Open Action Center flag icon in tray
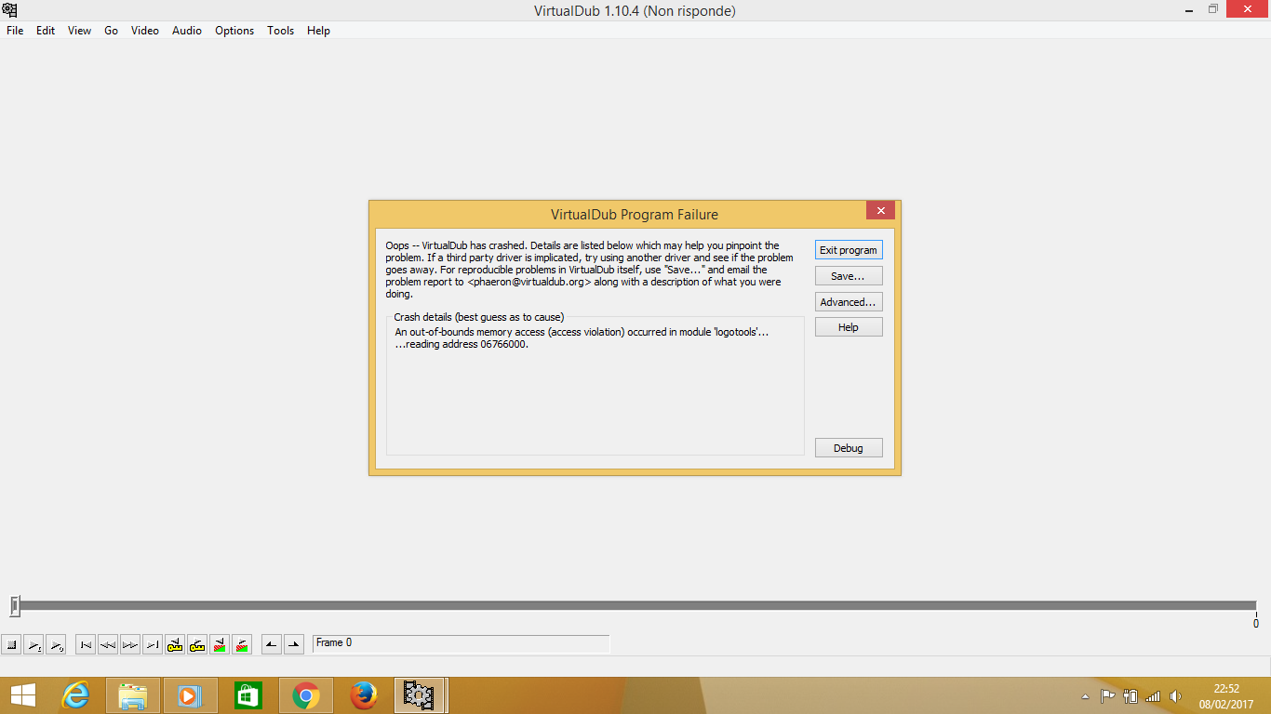Viewport: 1271px width, 714px height. 1107,696
